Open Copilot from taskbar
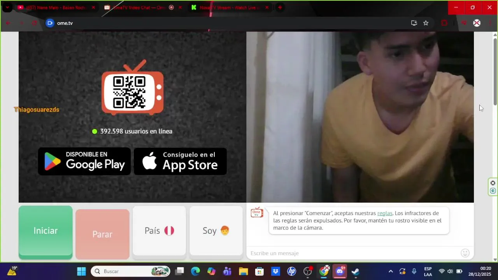498x280 pixels. click(x=211, y=271)
